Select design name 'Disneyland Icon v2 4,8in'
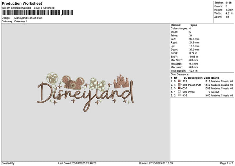This screenshot has height=166, width=235. coord(28,18)
